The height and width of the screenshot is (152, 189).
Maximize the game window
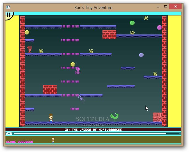pos(166,7)
